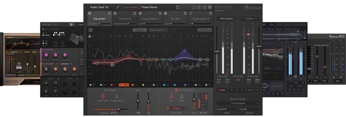Open the Neutron settings gear
Image resolution: width=346 pixels, height=117 pixels.
pyautogui.click(x=204, y=7)
